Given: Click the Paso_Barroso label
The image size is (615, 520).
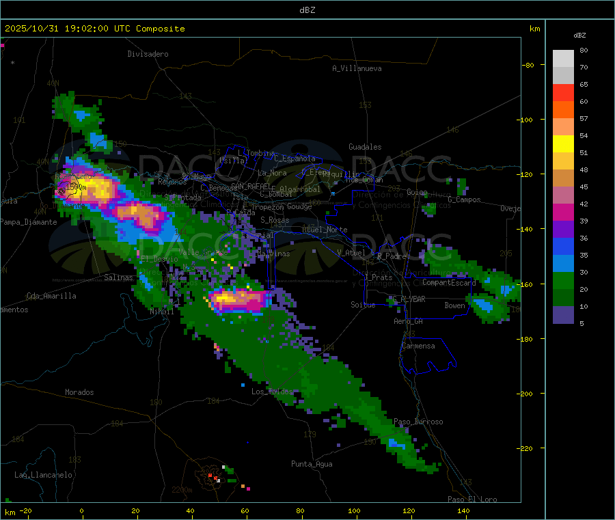Looking at the screenshot, I should [418, 422].
